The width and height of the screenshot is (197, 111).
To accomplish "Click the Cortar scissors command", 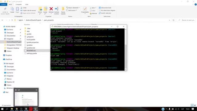I will [23, 8].
